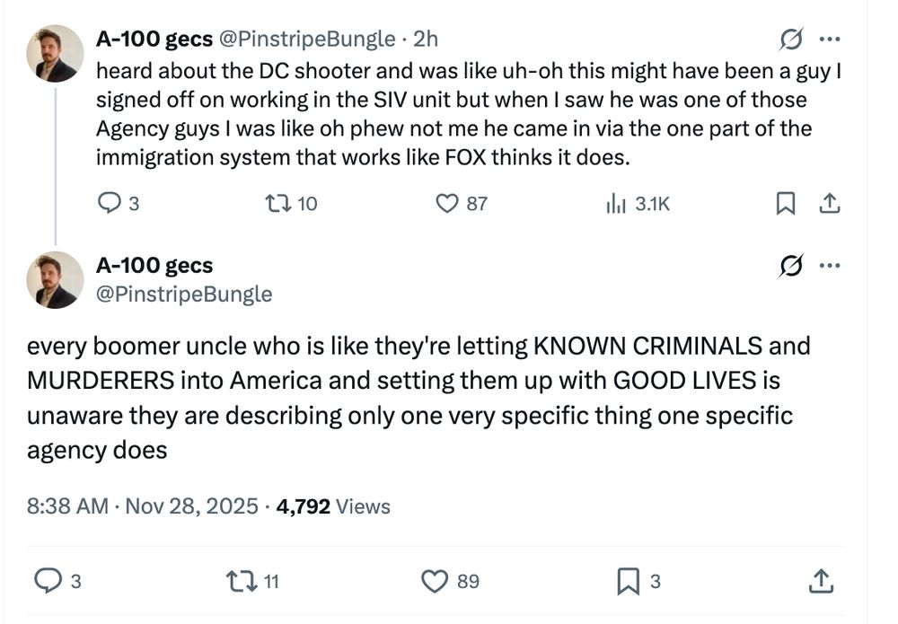898x624 pixels.
Task: Share the main tweet via share icon
Action: pos(820,582)
